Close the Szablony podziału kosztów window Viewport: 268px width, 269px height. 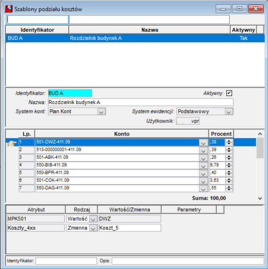click(256, 9)
